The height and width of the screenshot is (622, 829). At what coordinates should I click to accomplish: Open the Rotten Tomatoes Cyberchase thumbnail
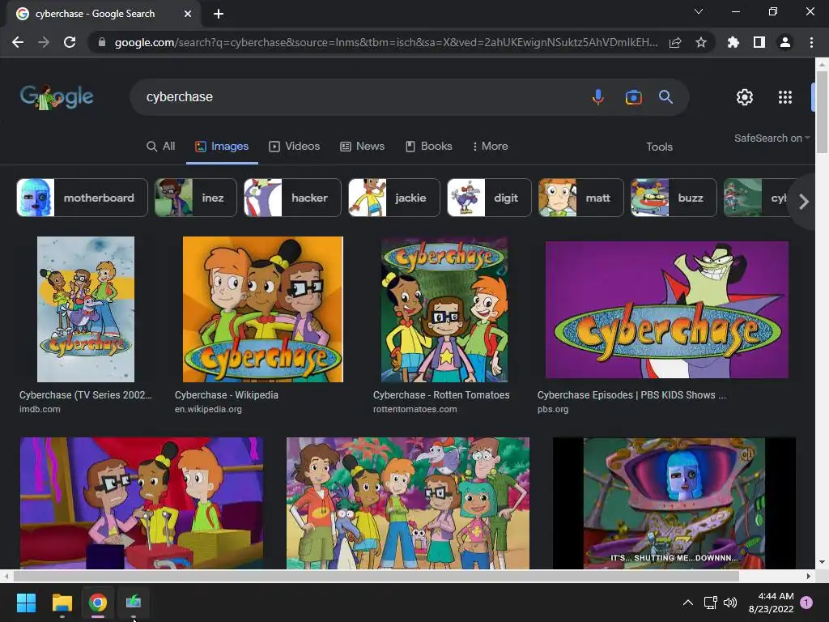point(444,309)
